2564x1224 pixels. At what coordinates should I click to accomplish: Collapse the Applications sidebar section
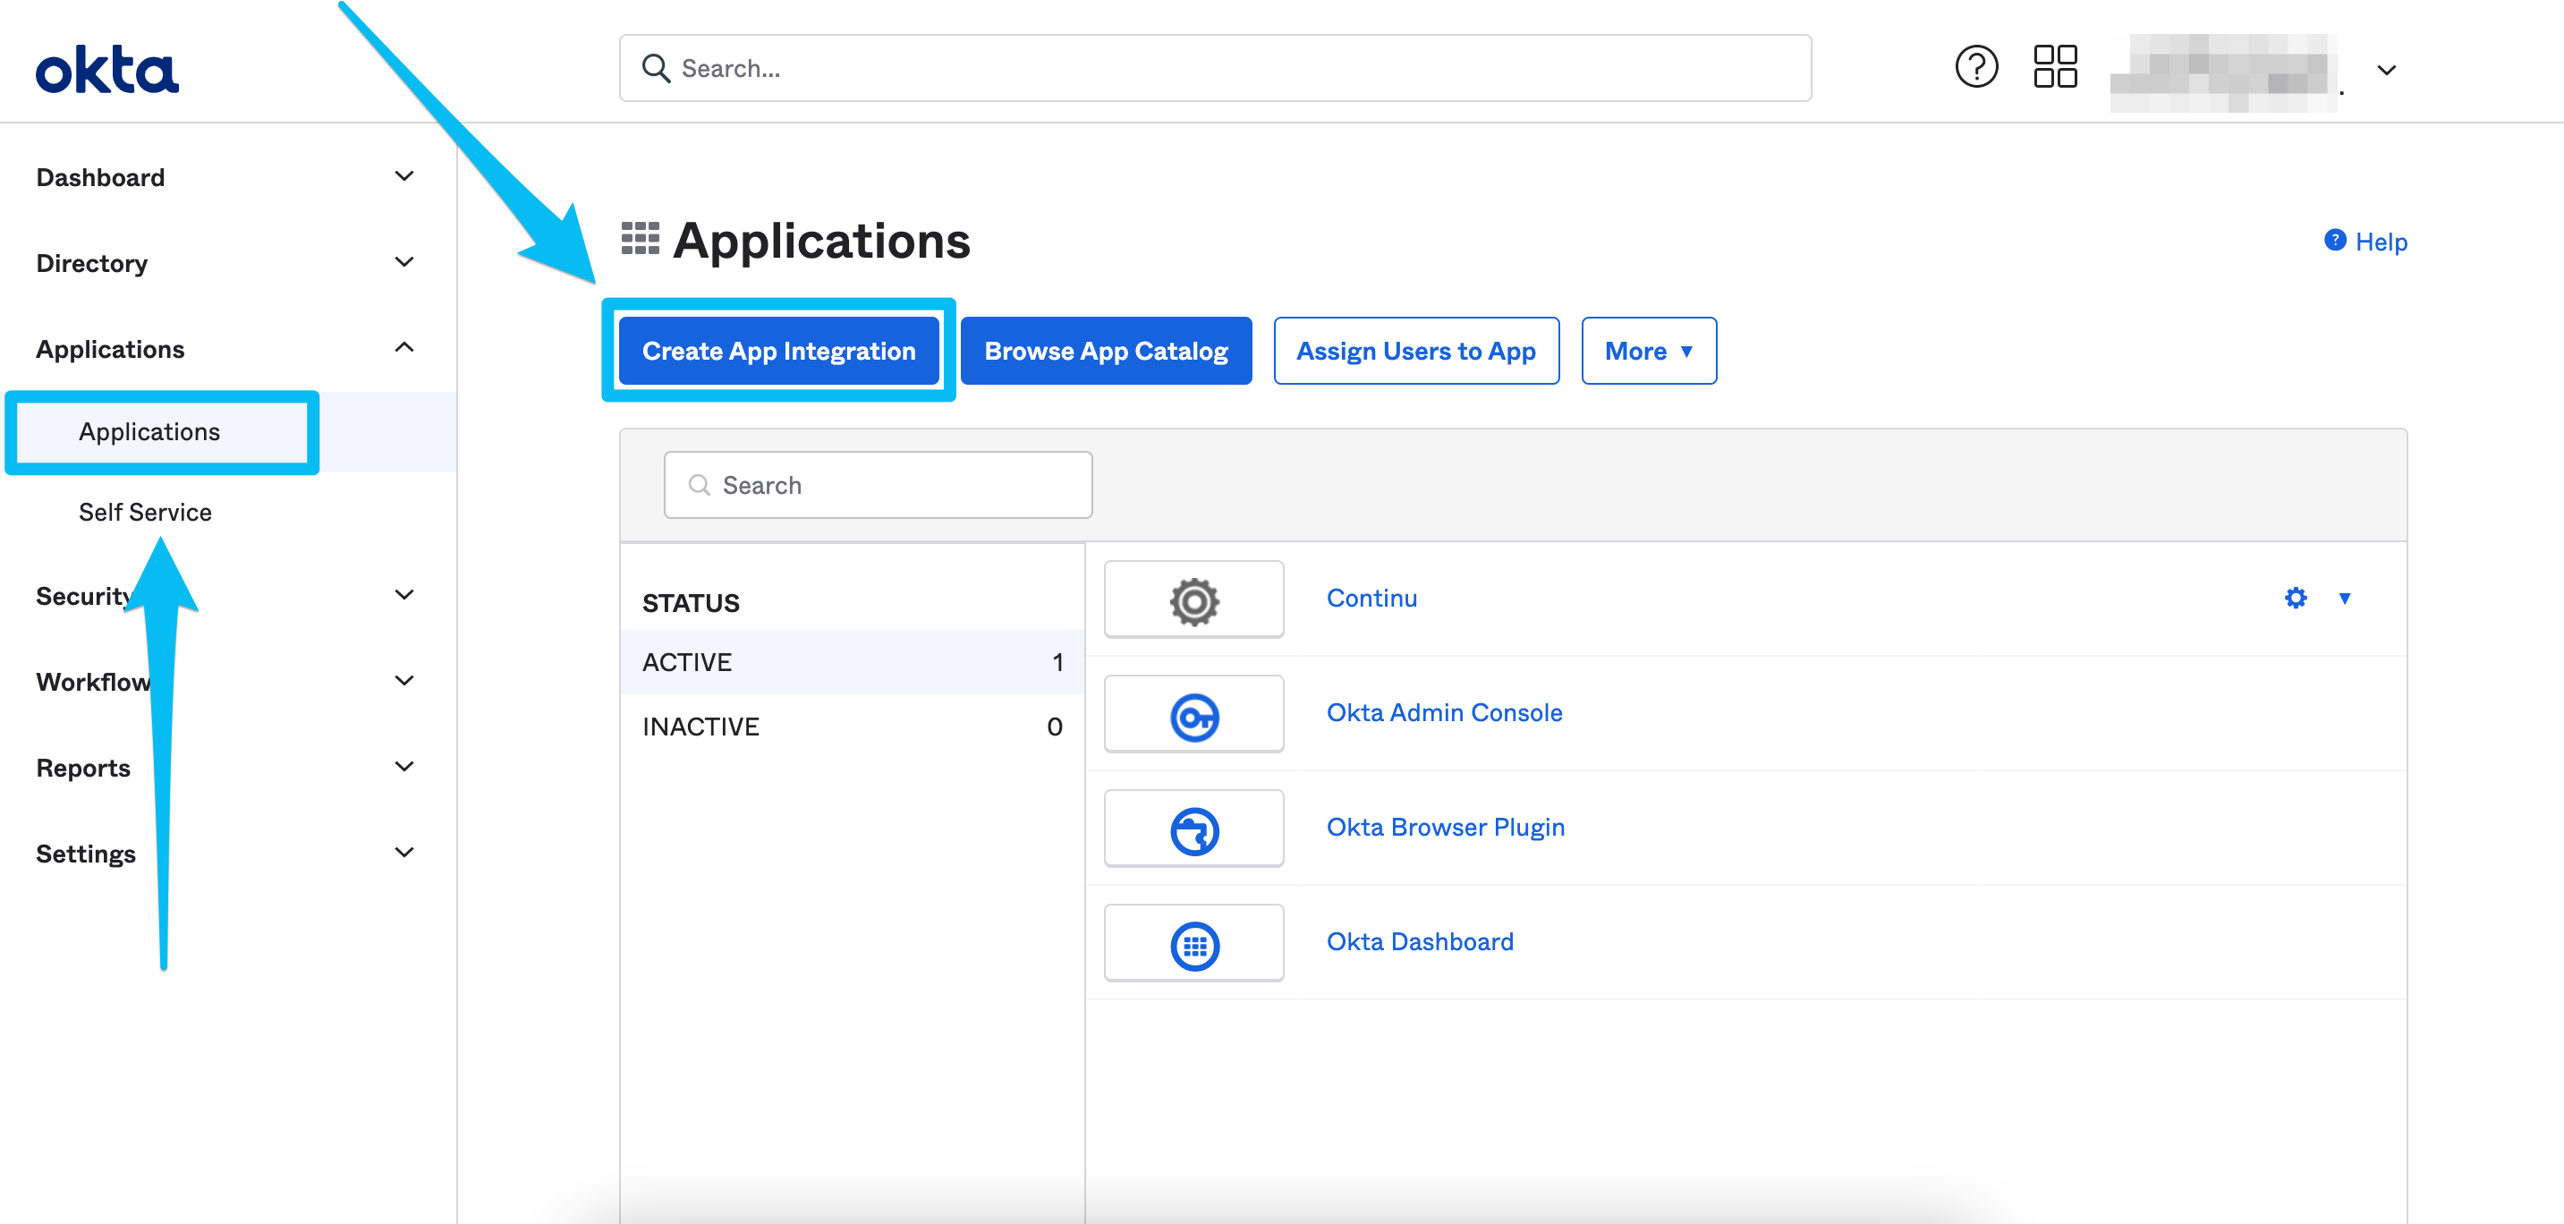[x=403, y=348]
